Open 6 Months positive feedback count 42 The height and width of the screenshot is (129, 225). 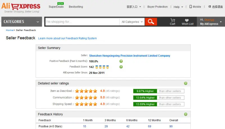coord(128,126)
